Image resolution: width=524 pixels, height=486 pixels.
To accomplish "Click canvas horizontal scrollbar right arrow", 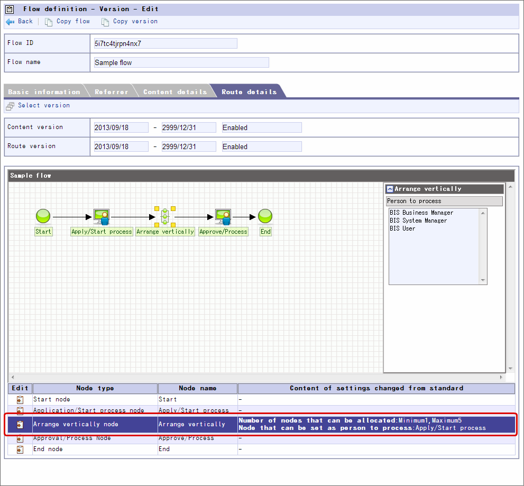I will tap(501, 377).
